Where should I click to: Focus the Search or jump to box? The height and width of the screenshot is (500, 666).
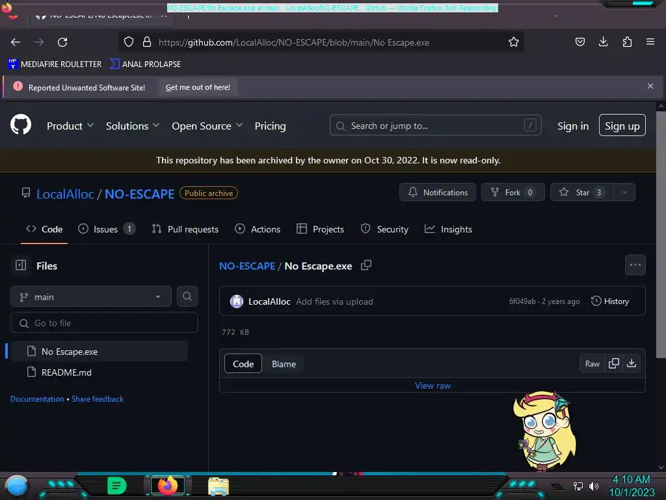(x=435, y=126)
